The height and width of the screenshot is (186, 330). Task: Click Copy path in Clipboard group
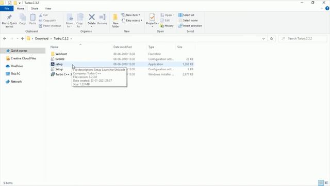tap(47, 21)
